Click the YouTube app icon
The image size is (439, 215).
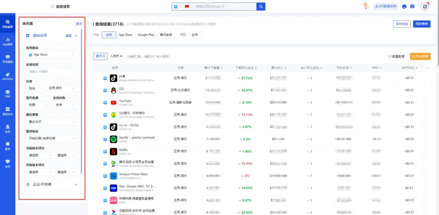[x=113, y=103]
